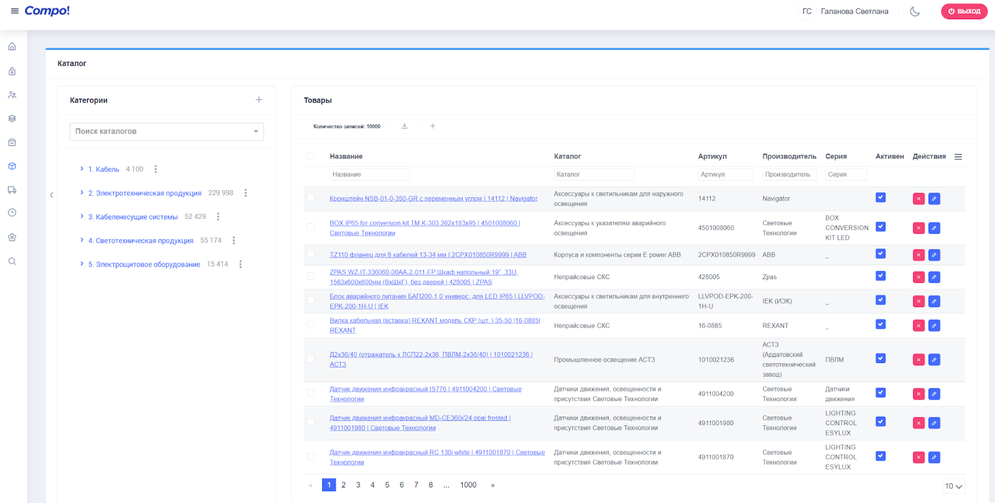Go to page 5 of products
995x503 pixels.
click(x=387, y=485)
